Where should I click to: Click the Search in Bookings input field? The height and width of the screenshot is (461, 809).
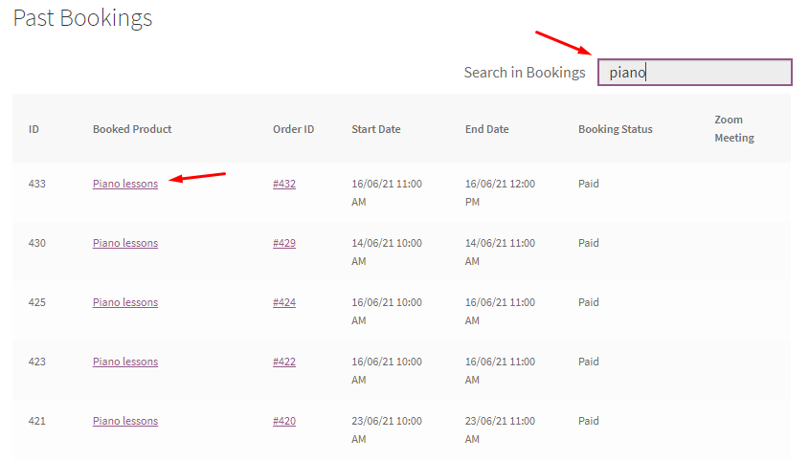(x=694, y=72)
